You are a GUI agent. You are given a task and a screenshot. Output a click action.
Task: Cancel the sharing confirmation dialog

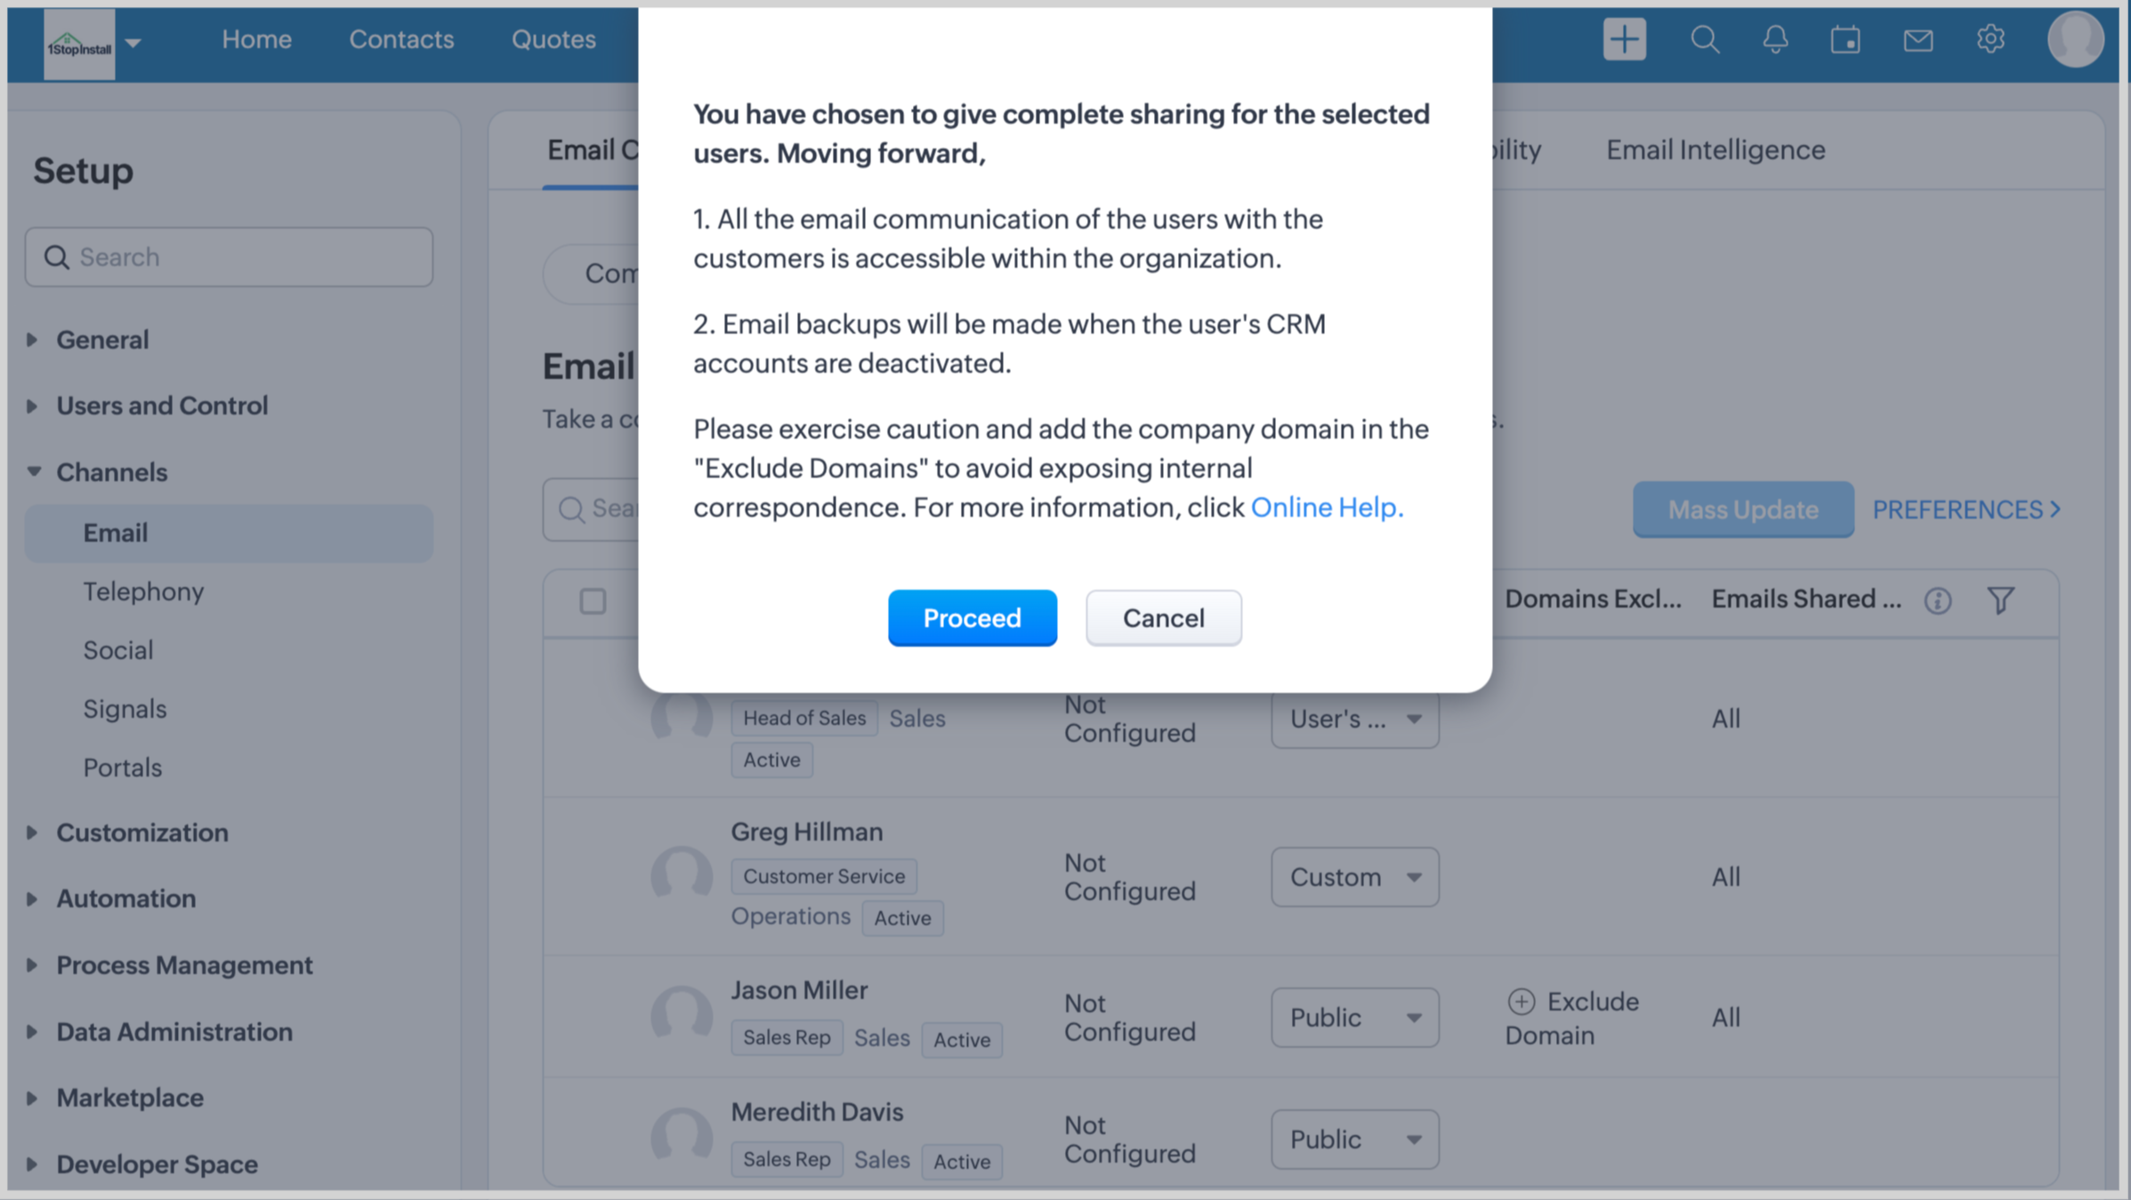(1163, 617)
